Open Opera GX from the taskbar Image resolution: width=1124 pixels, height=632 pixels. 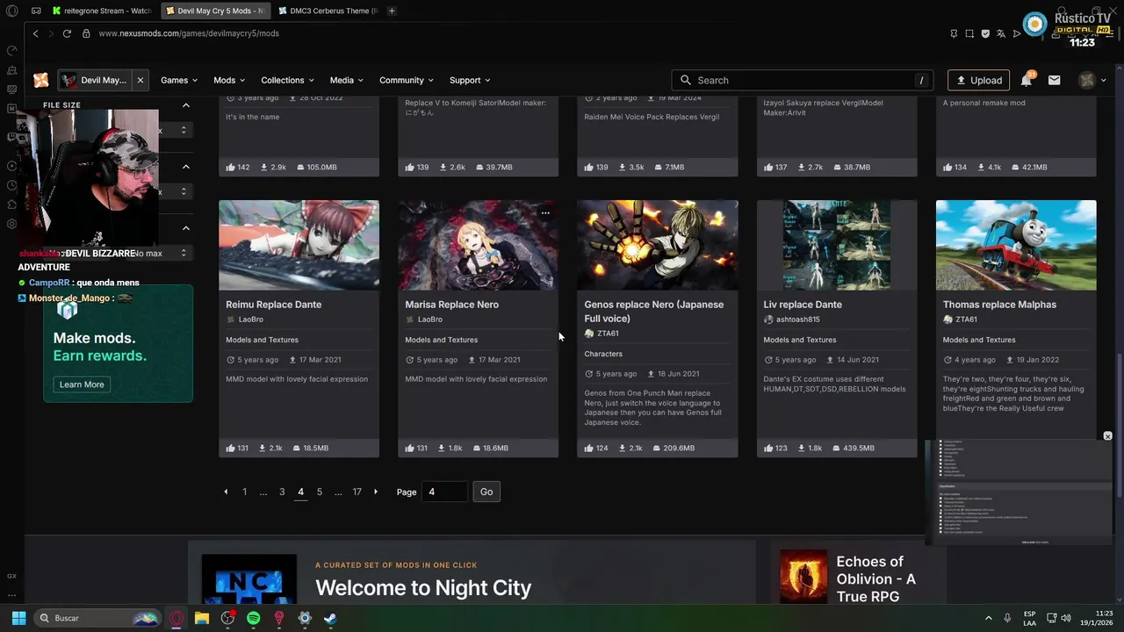click(x=177, y=618)
